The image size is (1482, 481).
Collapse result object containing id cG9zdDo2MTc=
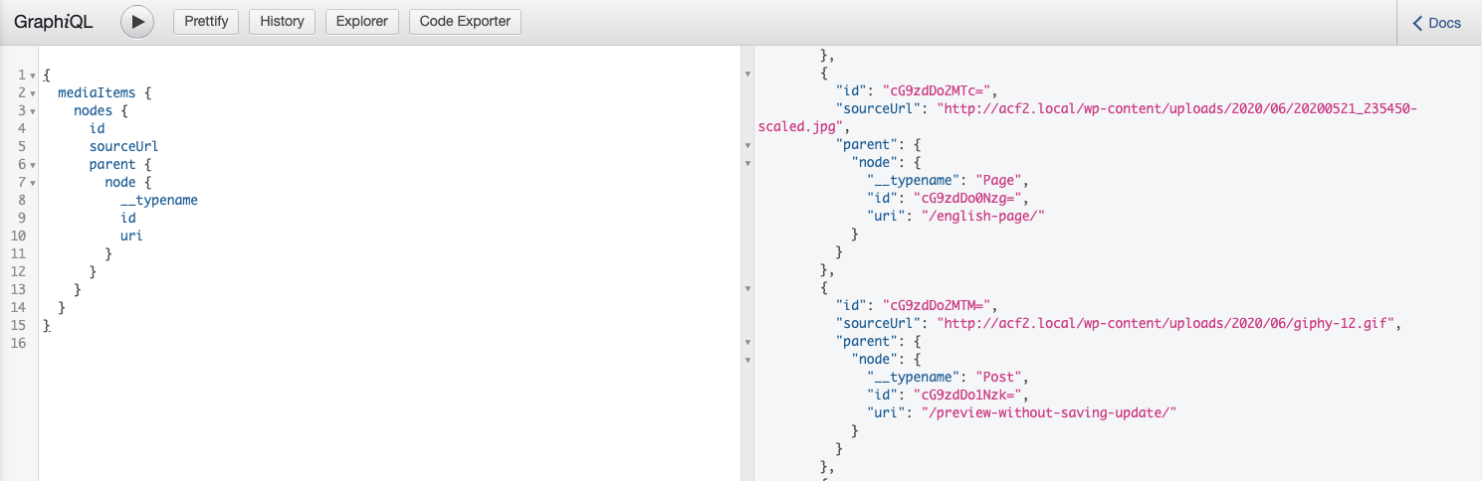click(x=747, y=75)
